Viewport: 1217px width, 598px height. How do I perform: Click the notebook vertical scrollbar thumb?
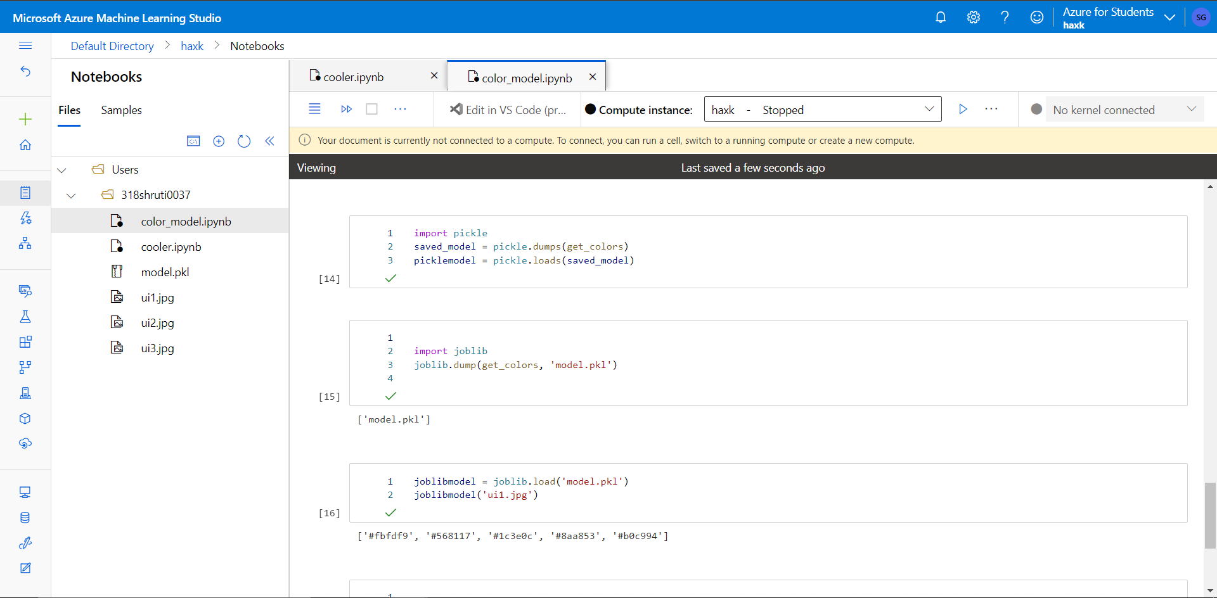(1210, 515)
